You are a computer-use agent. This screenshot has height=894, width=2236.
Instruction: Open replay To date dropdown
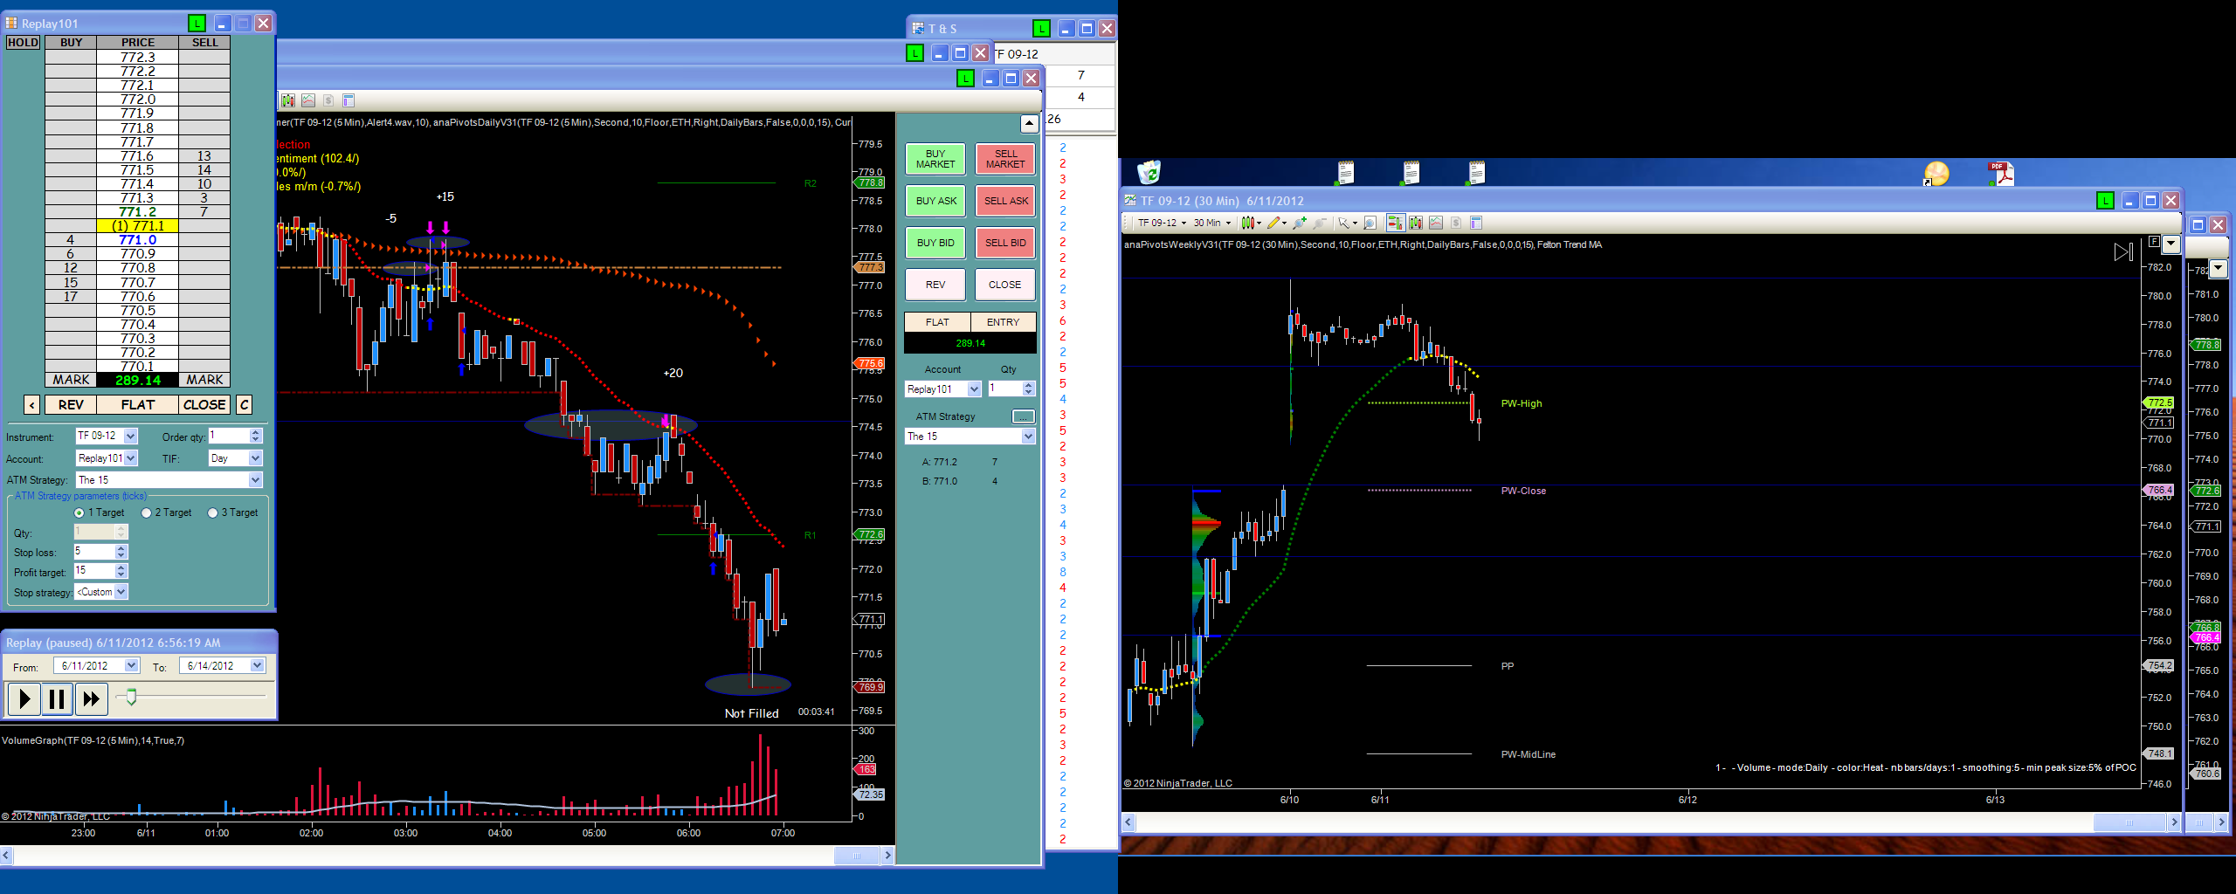click(x=257, y=665)
